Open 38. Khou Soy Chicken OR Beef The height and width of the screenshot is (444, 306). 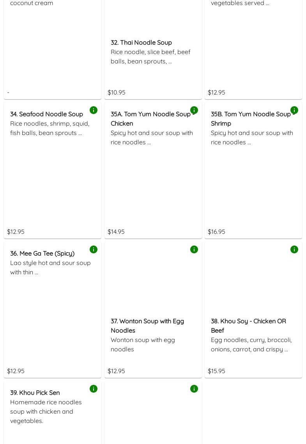tap(248, 326)
